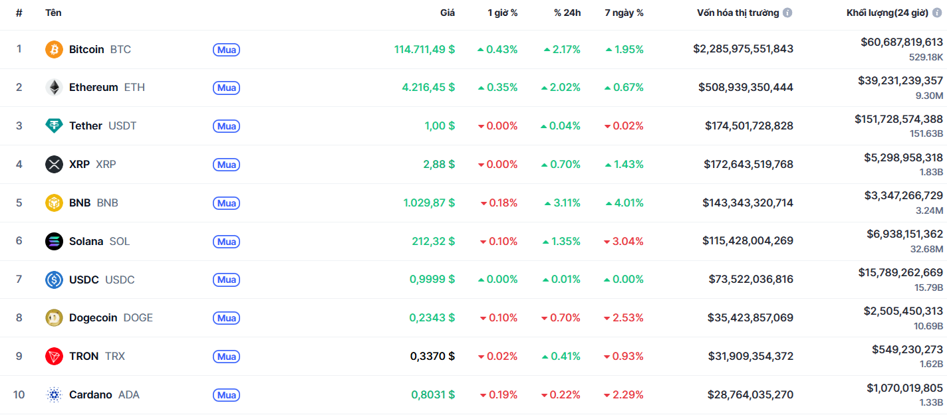Click the BNB yellow logo icon

[x=54, y=203]
